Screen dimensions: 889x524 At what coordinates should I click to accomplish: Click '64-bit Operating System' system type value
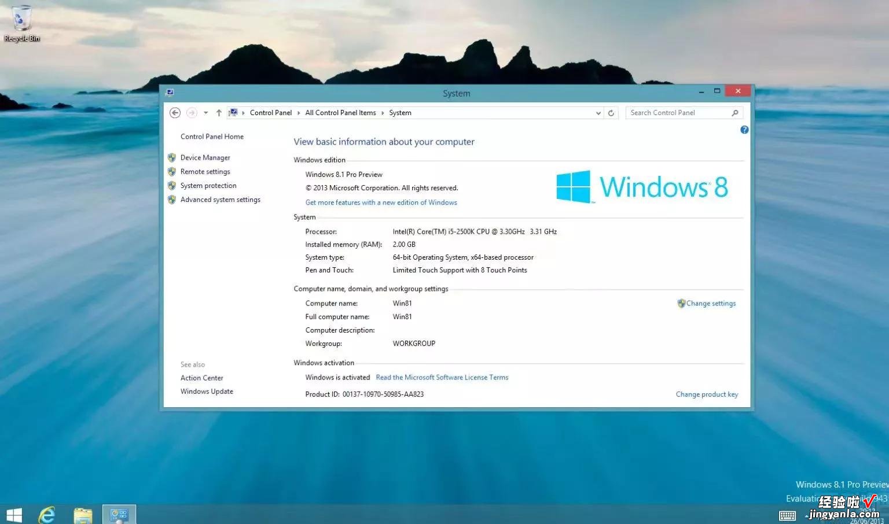point(463,257)
